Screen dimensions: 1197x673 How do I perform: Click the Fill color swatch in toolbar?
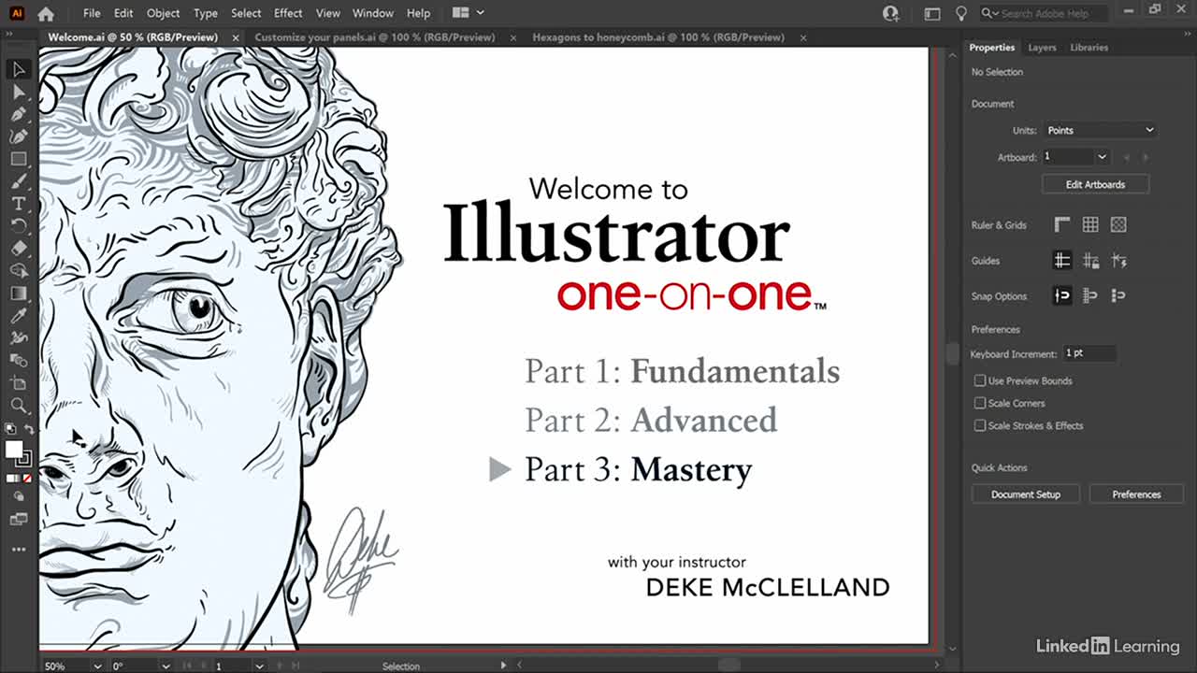pos(13,450)
